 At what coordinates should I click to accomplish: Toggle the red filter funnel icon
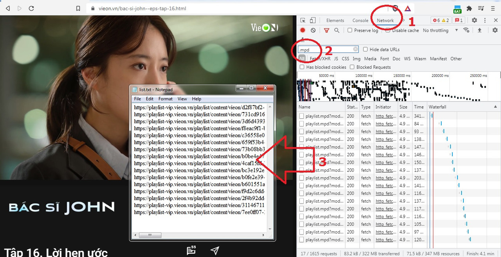pyautogui.click(x=326, y=30)
